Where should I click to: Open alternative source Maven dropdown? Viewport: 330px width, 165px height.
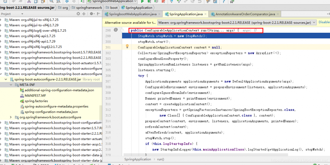pyautogui.click(x=237, y=22)
